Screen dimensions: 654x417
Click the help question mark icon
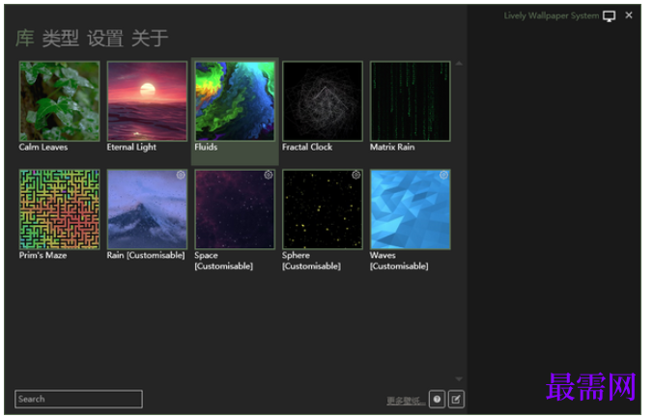(x=437, y=400)
